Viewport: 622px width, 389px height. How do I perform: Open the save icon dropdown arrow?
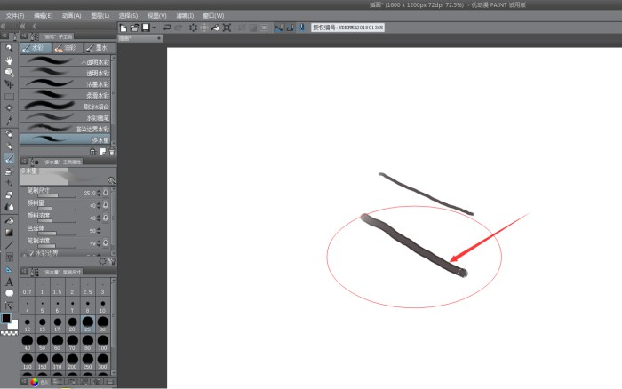pyautogui.click(x=155, y=28)
